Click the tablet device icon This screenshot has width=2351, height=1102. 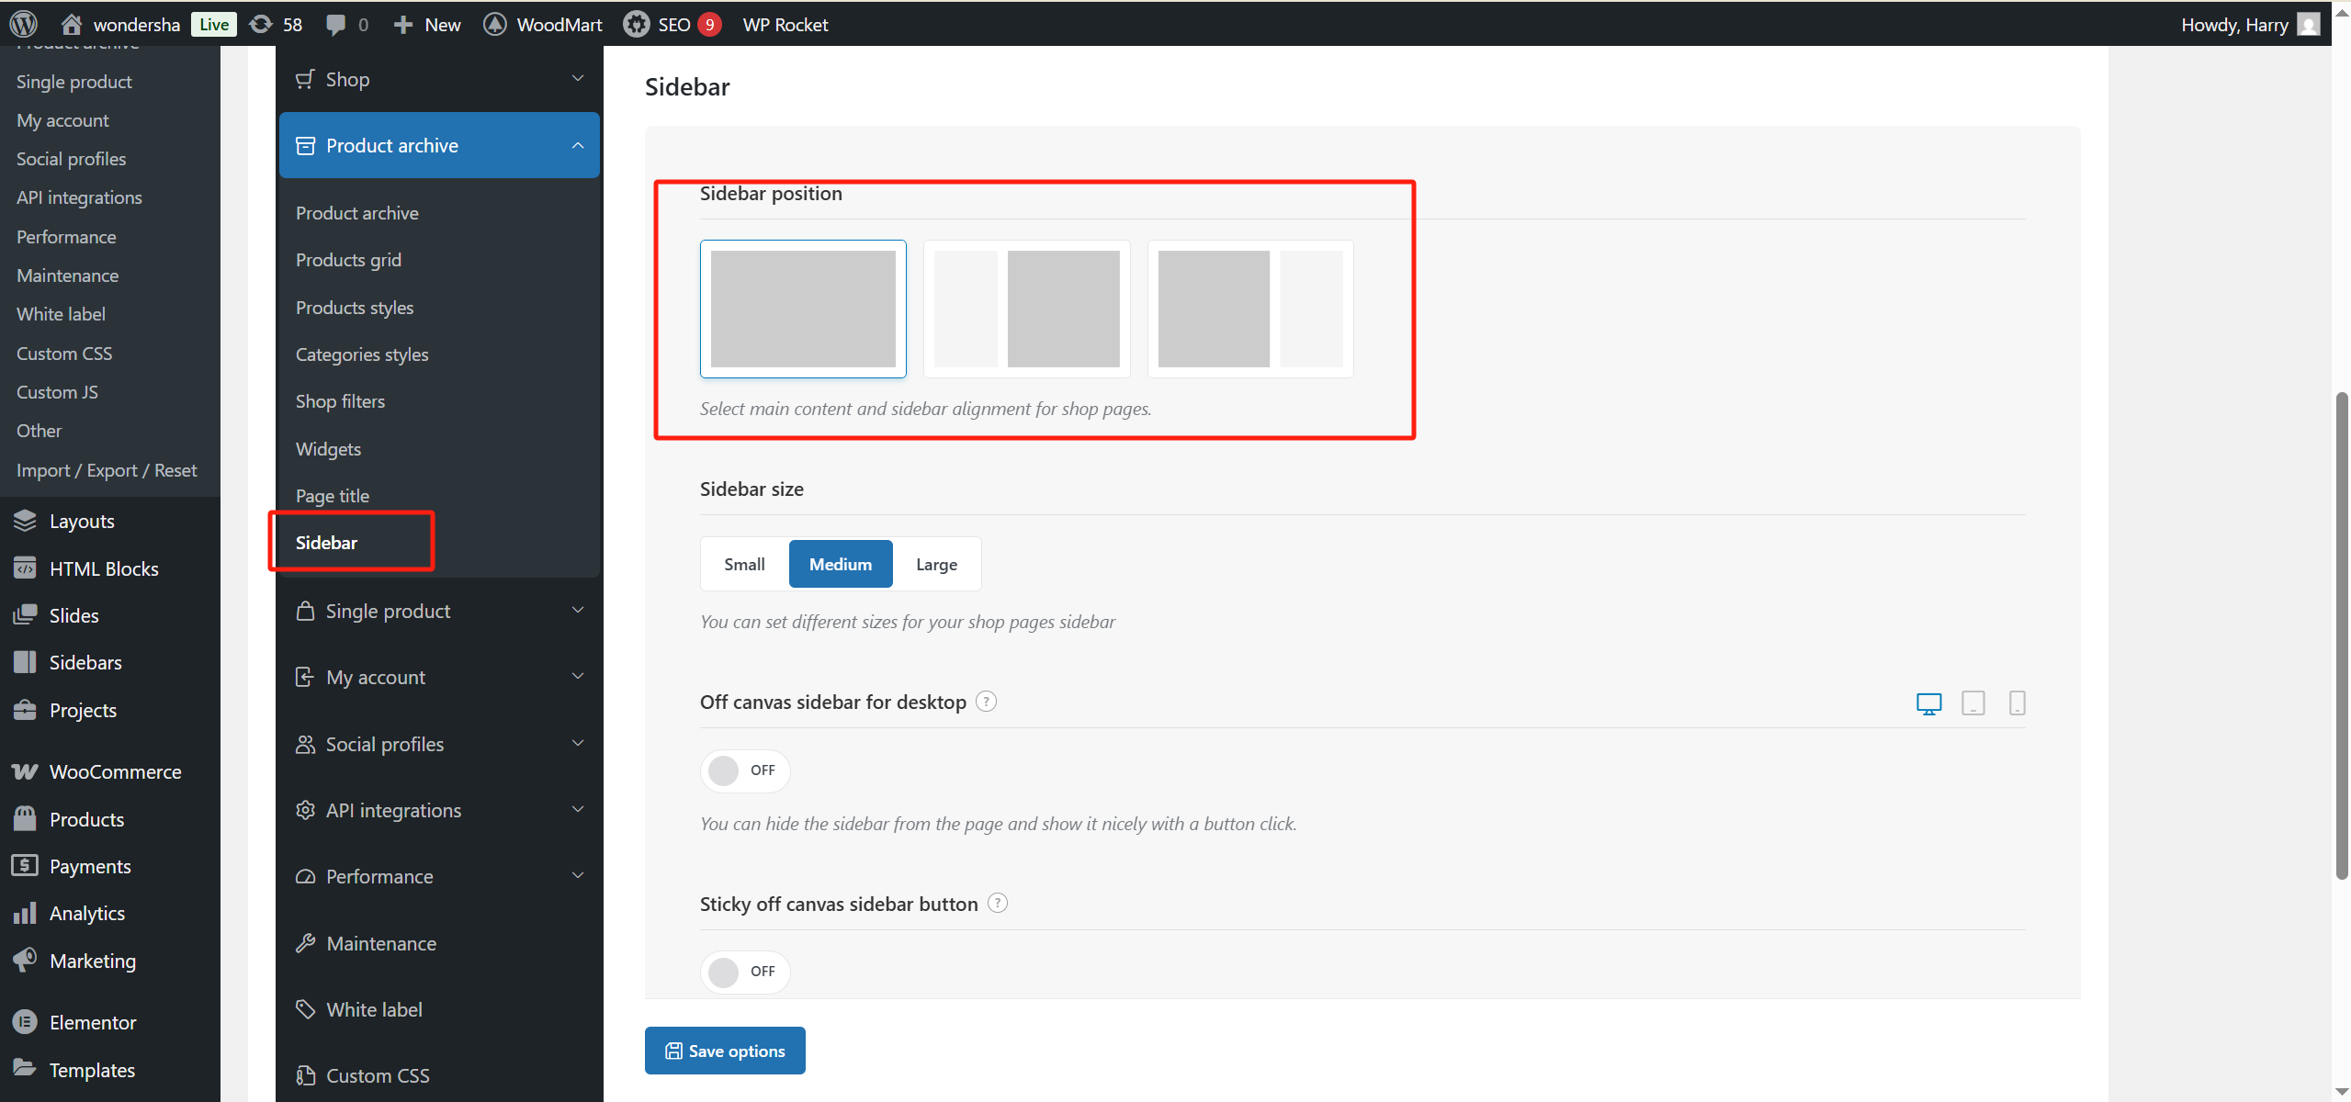click(1972, 703)
